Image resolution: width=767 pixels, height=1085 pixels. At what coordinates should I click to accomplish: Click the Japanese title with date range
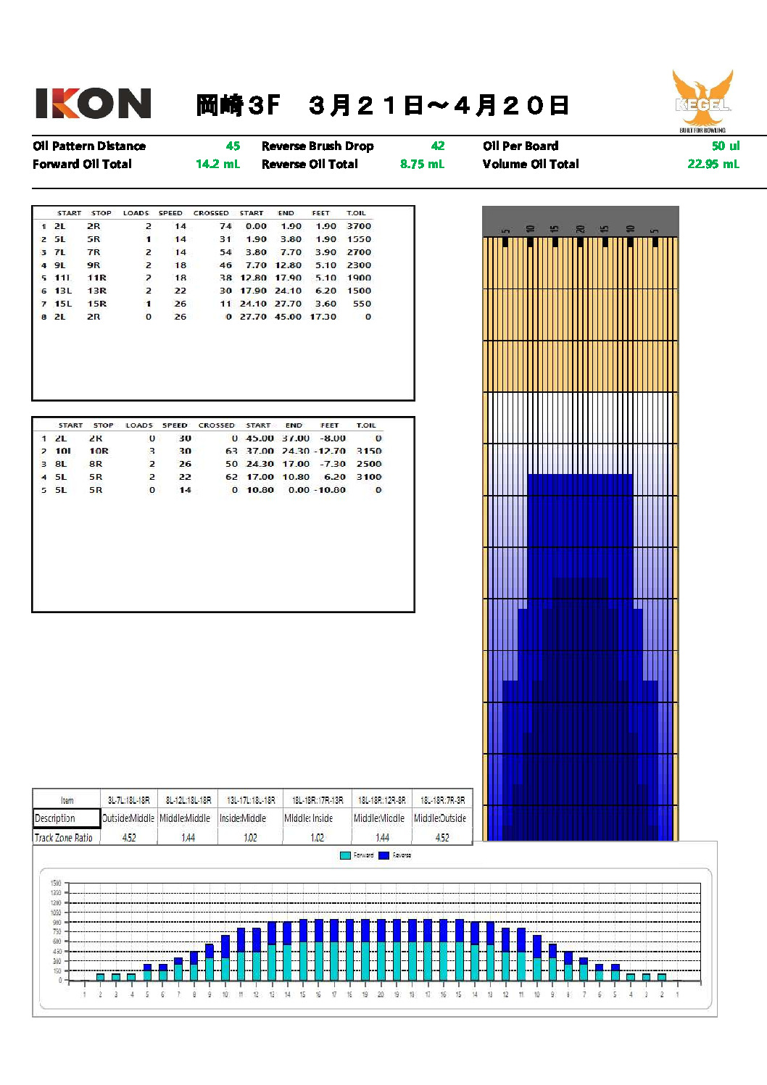tap(382, 105)
